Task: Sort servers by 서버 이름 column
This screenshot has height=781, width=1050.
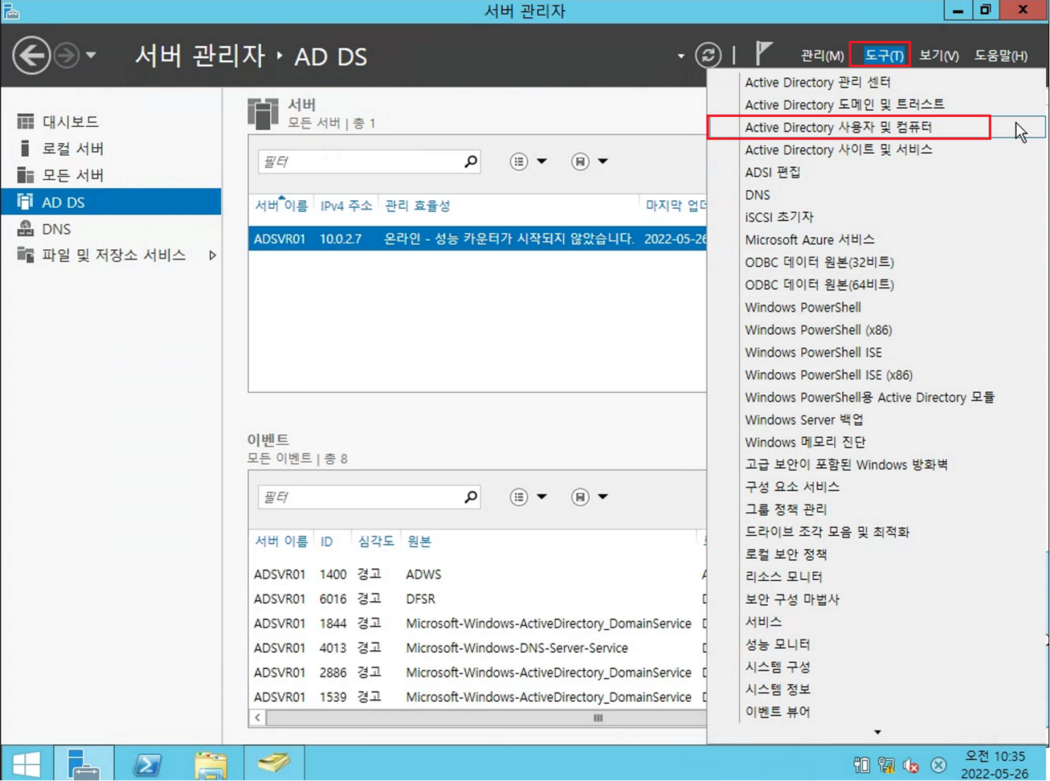Action: click(x=281, y=206)
